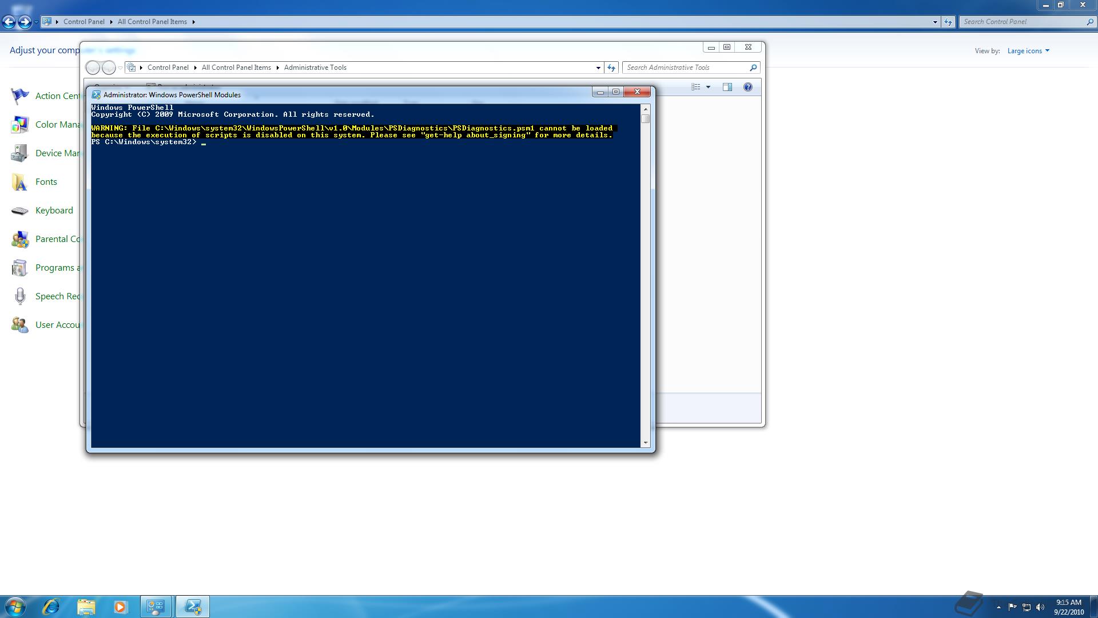
Task: Minimize the Administrative Tools window
Action: (x=711, y=47)
